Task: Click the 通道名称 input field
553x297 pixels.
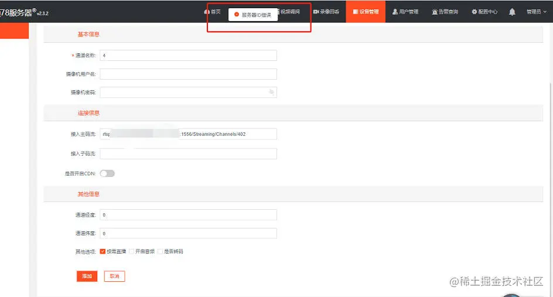Action: 188,56
